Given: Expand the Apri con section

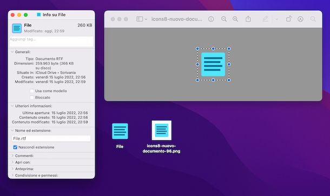Looking at the screenshot, I should point(12,162).
